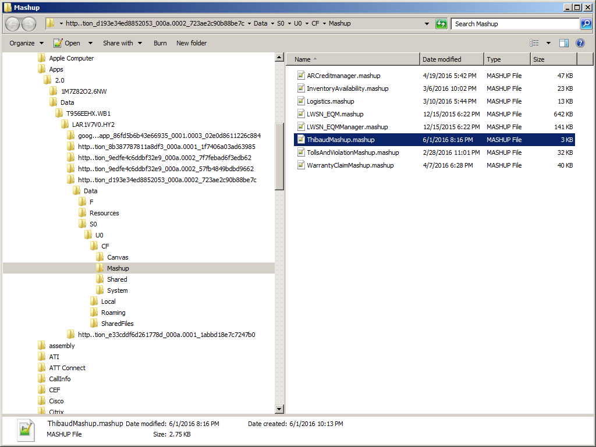Image resolution: width=596 pixels, height=447 pixels.
Task: Select the Canvas folder in tree
Action: (118, 257)
